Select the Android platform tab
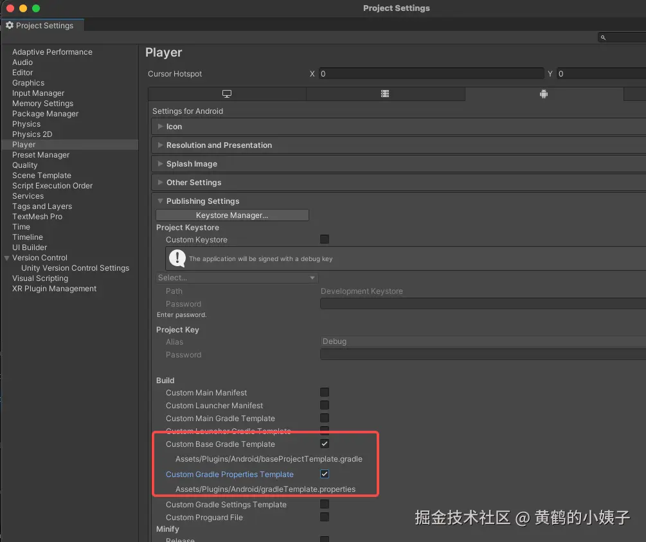The width and height of the screenshot is (646, 542). pyautogui.click(x=544, y=94)
